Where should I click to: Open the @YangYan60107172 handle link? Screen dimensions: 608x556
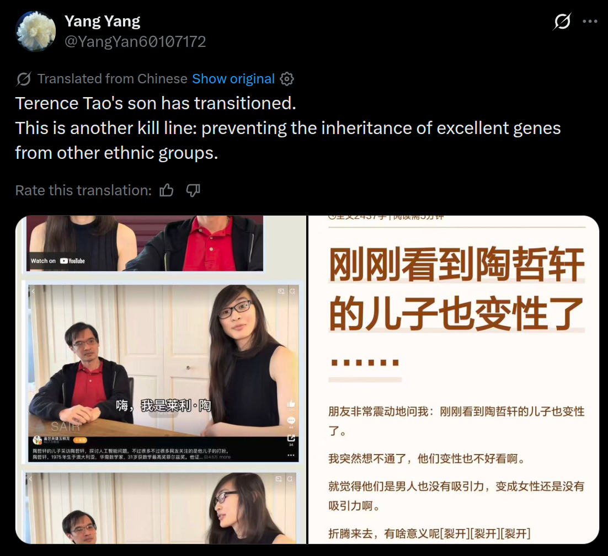tap(135, 41)
